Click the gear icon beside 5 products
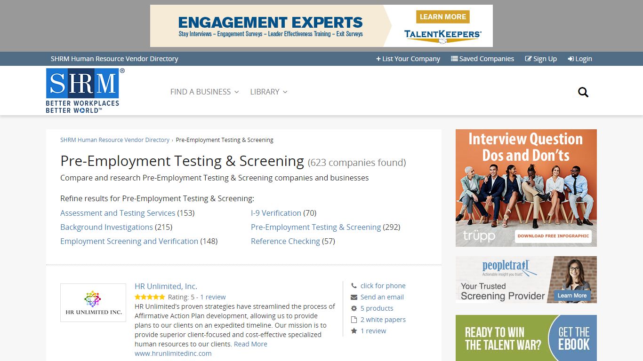Screen dimensions: 643x361 click(x=354, y=308)
